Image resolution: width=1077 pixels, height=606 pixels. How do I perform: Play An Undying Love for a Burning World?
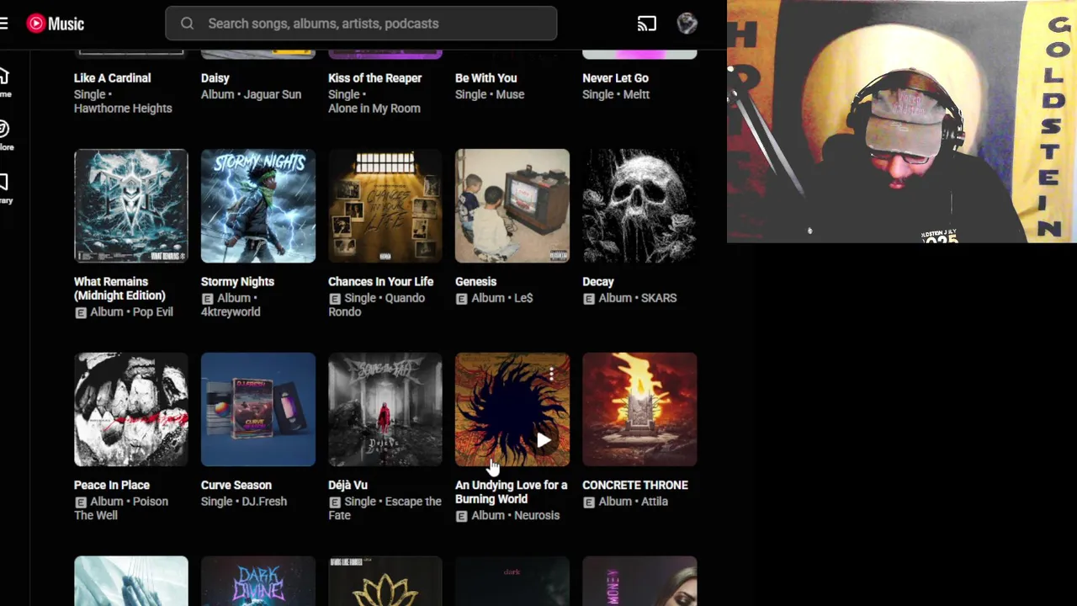coord(544,440)
